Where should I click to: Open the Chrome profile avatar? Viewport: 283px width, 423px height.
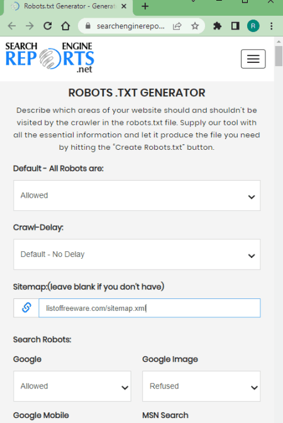(253, 26)
